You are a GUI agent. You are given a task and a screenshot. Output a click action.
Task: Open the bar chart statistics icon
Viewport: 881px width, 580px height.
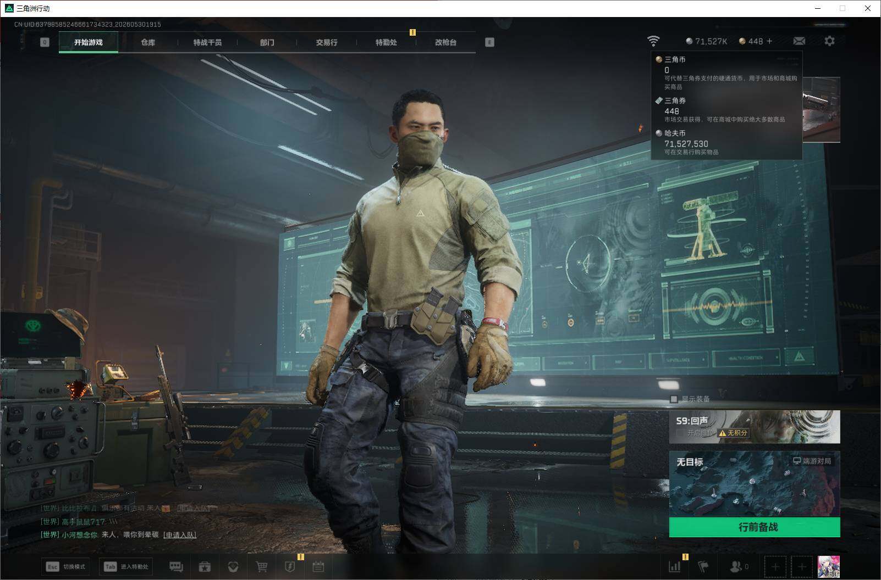pos(674,566)
